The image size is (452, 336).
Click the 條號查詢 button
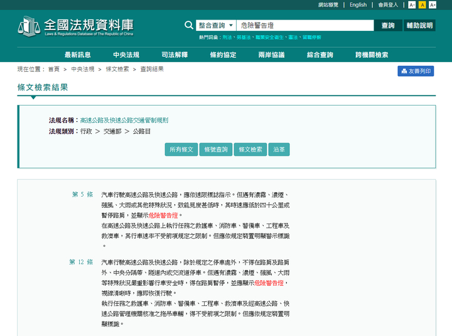click(x=215, y=149)
